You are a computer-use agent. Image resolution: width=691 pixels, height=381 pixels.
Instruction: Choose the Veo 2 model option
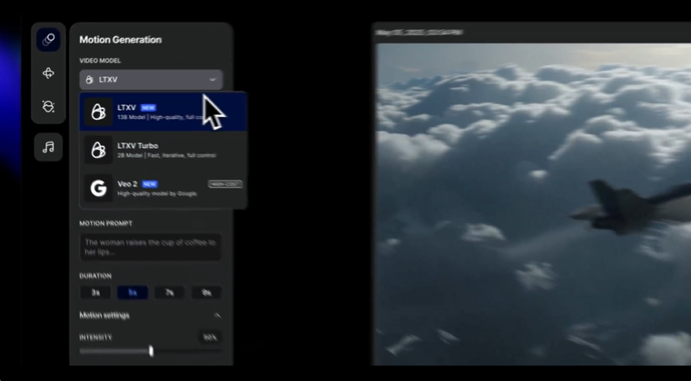(163, 189)
